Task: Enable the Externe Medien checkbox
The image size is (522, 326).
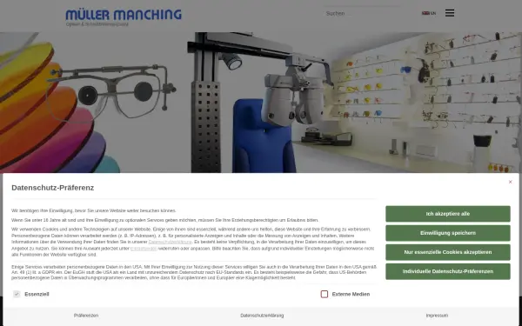Action: pyautogui.click(x=325, y=294)
